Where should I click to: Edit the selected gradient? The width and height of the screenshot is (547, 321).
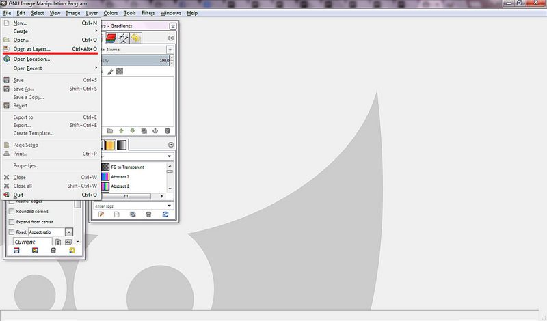(x=101, y=214)
